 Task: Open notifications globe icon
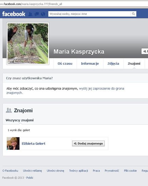43,14
